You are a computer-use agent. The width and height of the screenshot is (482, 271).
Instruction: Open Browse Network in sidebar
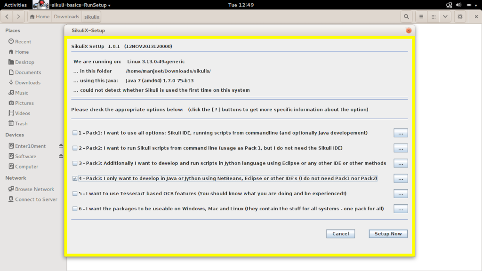(32, 189)
